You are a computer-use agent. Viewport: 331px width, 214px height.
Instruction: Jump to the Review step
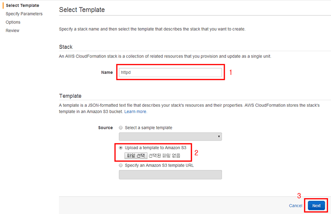[x=12, y=30]
